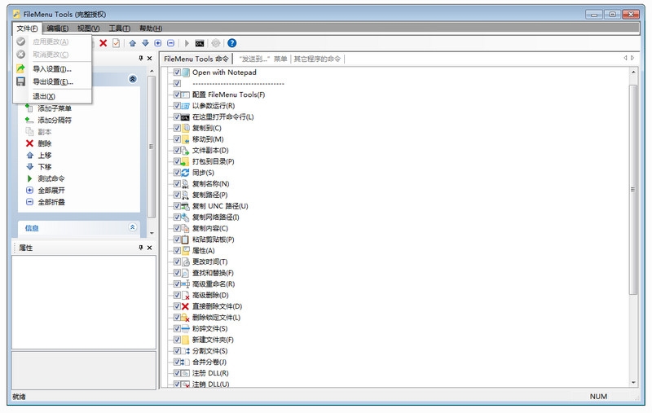The image size is (652, 413).
Task: Switch to "发送到..." 菜单 tab
Action: click(263, 59)
